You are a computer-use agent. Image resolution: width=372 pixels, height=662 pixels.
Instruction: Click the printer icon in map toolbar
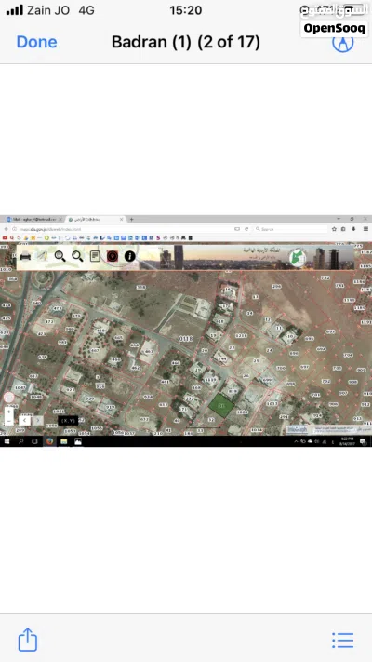click(25, 256)
